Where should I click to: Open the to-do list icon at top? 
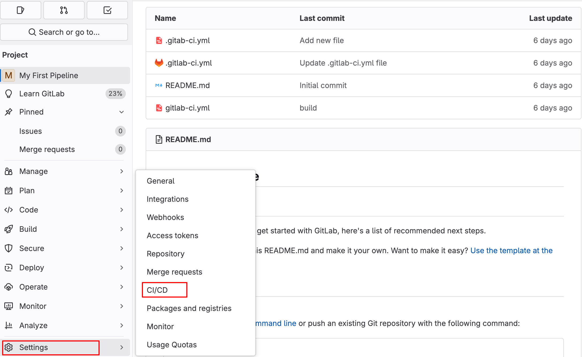pyautogui.click(x=107, y=10)
